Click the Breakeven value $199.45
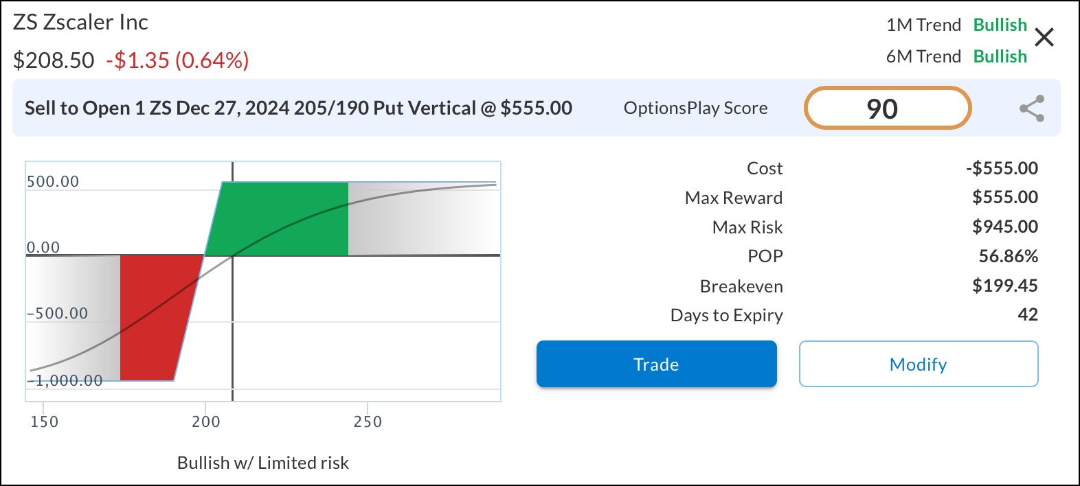The image size is (1080, 486). click(x=1004, y=286)
